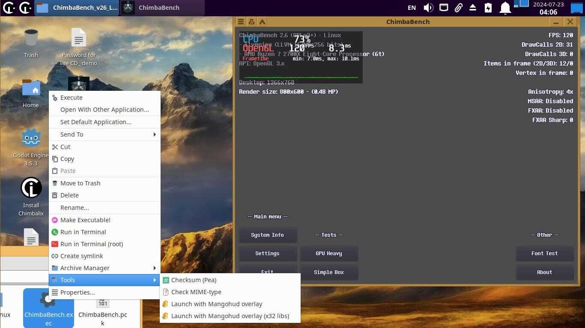Select Open With Other Application...
Image resolution: width=585 pixels, height=328 pixels.
pyautogui.click(x=104, y=110)
